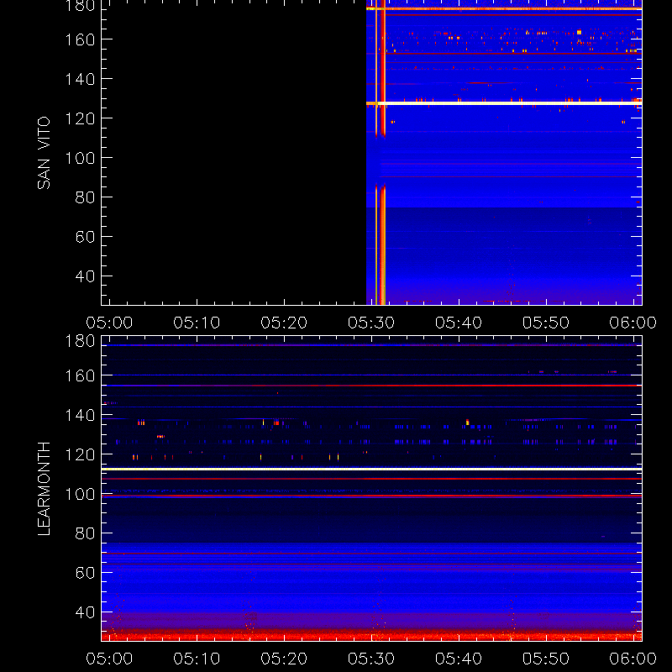Click 05:30 time label under LEARMONTH plot
672x672 pixels.
[371, 659]
